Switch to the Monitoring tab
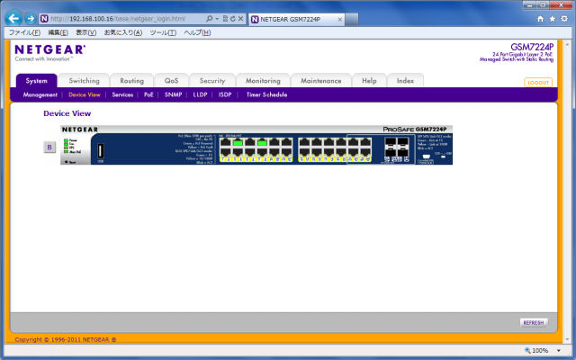The image size is (576, 360). coord(263,80)
